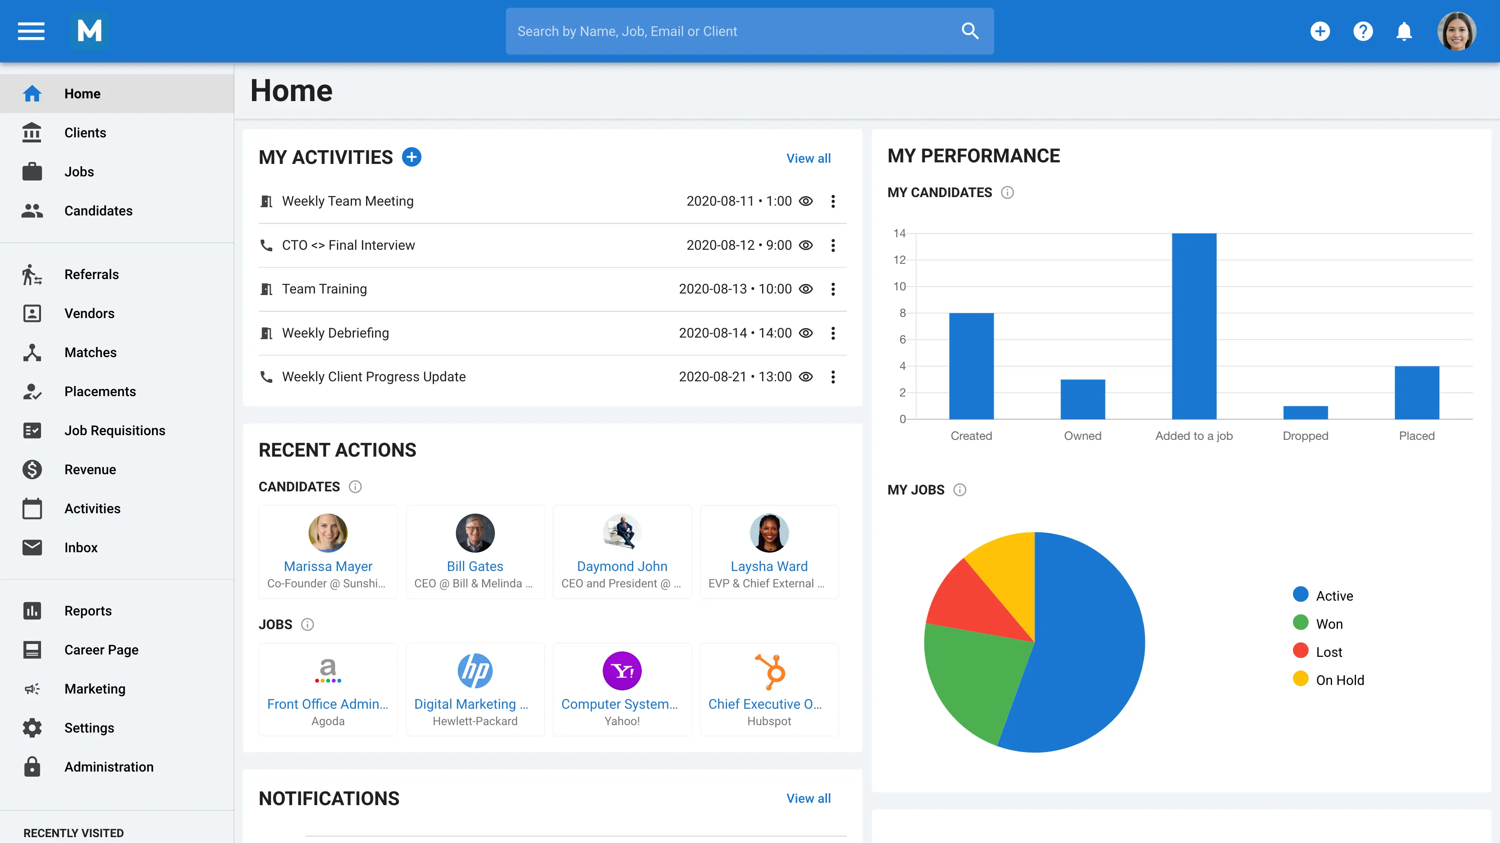Click the search magnifier icon
This screenshot has height=843, width=1500.
click(x=970, y=31)
